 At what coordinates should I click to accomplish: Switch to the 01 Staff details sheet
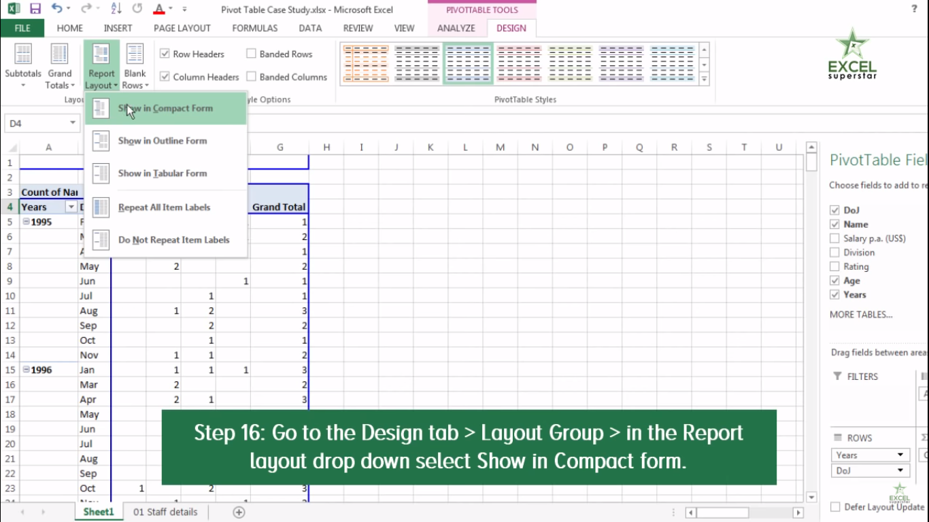pos(165,512)
